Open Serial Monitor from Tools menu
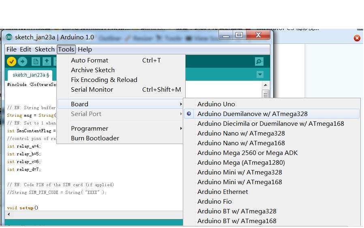Screen dimensions: 364x228 120,90
